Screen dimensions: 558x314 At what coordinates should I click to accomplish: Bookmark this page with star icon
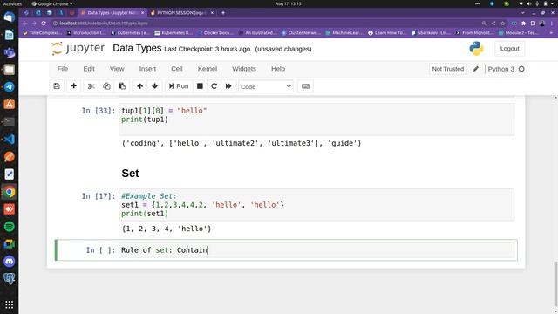503,24
